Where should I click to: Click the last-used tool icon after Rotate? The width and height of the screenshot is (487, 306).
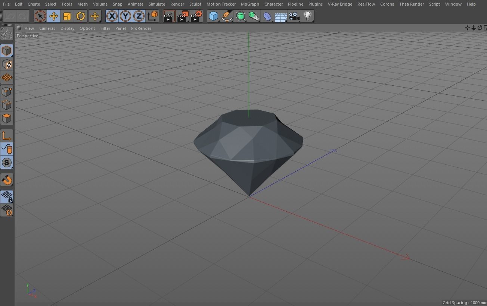[x=94, y=16]
